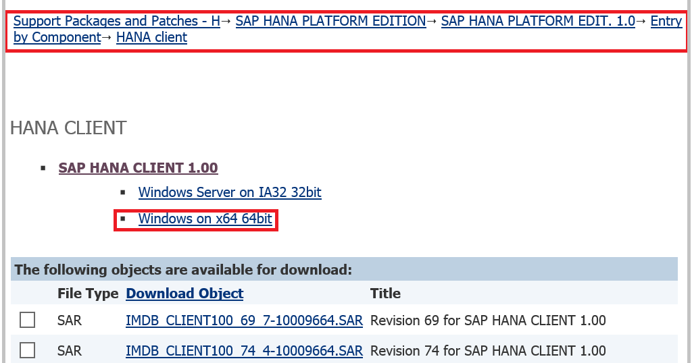This screenshot has height=363, width=692.
Task: Click 'Revision 69 for SAP HANA CLIENT 1.00' title
Action: [488, 320]
